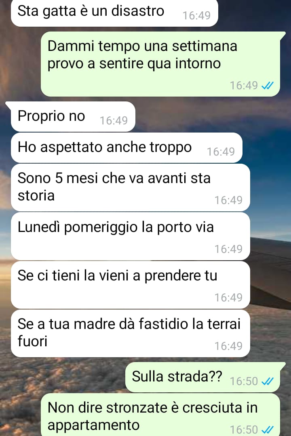Click the timestamp under 'Se ci tieni la vieni'
Screen dimensions: 291x436
(229, 298)
